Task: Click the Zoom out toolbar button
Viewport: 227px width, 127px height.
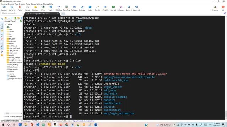Action: tap(137, 8)
